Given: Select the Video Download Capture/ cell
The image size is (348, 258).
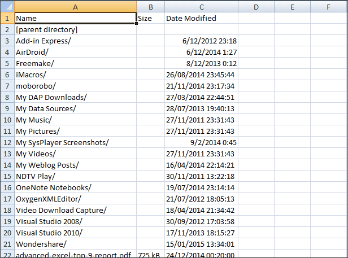Looking at the screenshot, I should pyautogui.click(x=75, y=210).
